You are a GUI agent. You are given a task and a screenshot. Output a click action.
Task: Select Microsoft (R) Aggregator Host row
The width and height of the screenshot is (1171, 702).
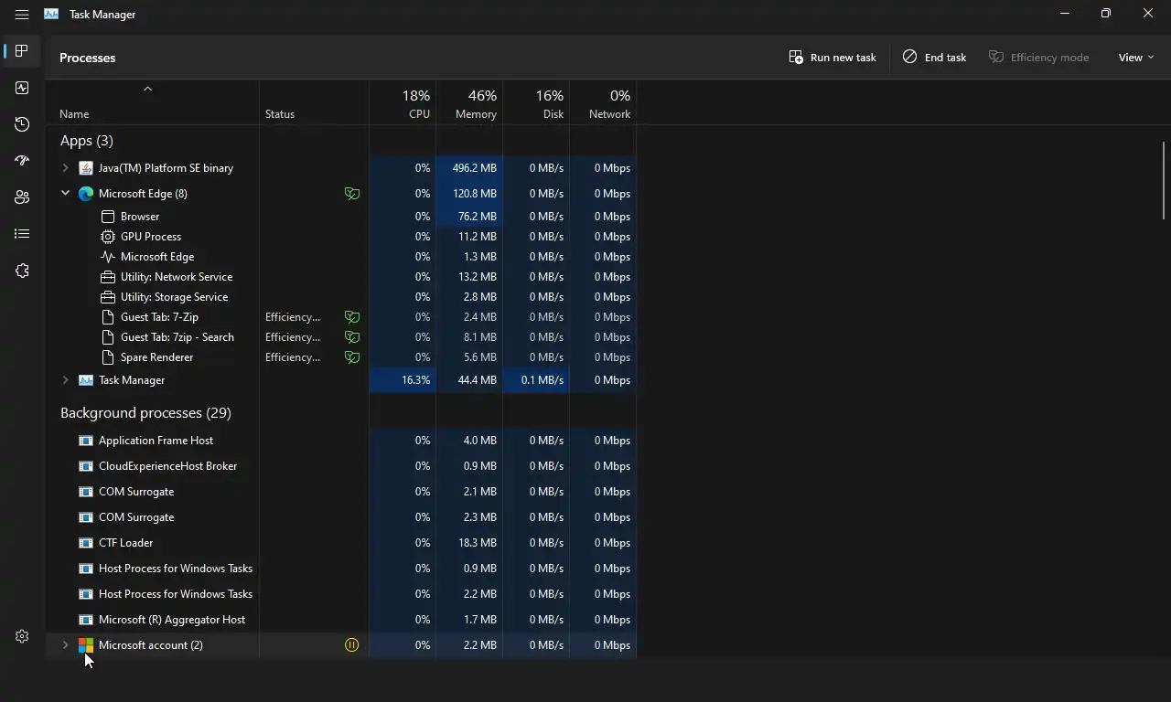pyautogui.click(x=340, y=620)
